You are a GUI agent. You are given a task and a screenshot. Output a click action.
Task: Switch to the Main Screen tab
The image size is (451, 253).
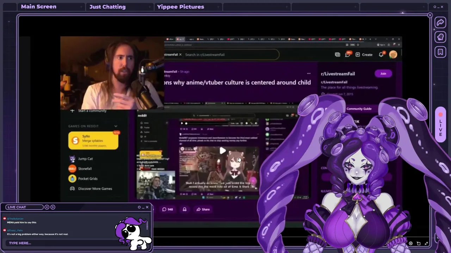tap(38, 7)
